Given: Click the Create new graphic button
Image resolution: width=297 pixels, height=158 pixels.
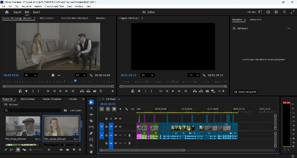Looking at the screenshot, I should (245, 92).
